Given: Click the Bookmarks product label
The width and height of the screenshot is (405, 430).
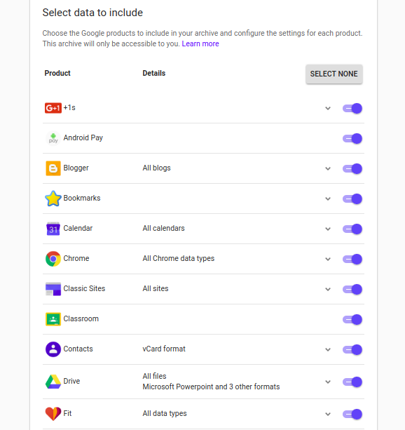Looking at the screenshot, I should (x=82, y=198).
